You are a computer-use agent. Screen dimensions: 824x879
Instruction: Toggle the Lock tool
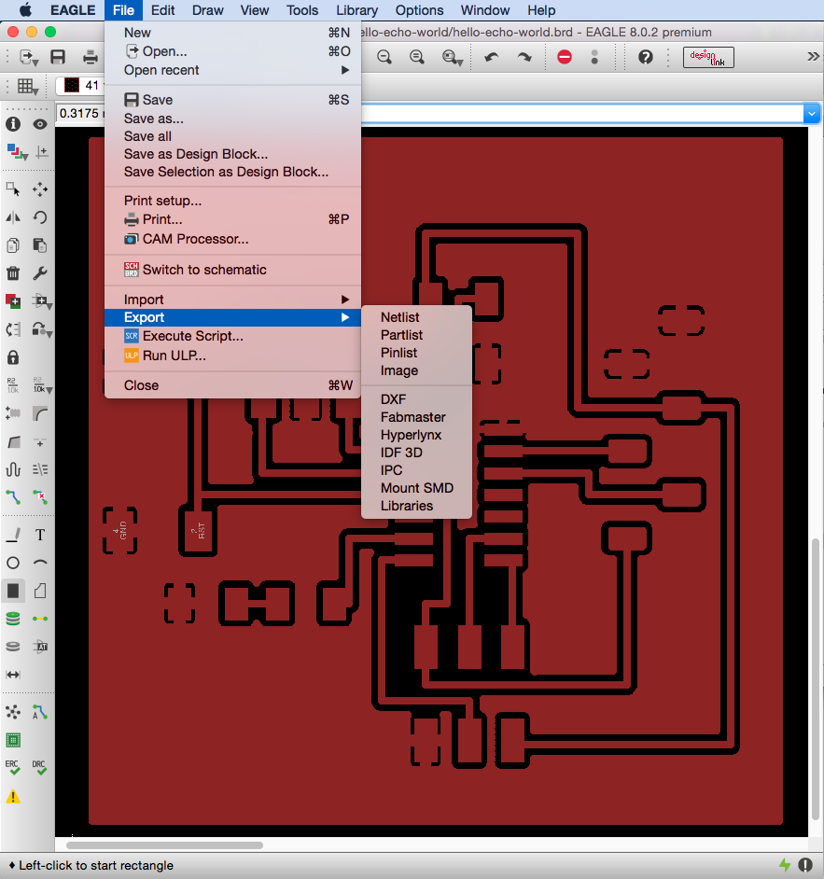coord(13,357)
